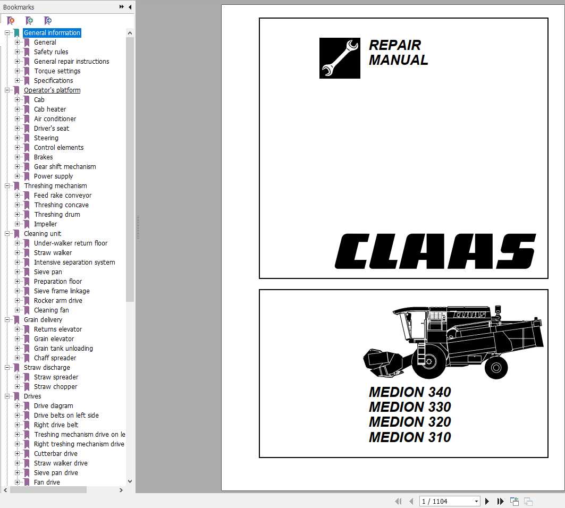Screen dimensions: 565x508
Task: Open the Control elements bookmark
Action: [x=59, y=147]
